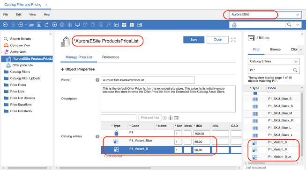Click the remove icon beside Find and Add
This screenshot has width=306, height=170.
click(164, 118)
